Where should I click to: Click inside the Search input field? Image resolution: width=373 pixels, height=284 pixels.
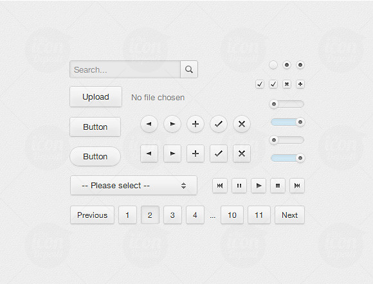[125, 69]
